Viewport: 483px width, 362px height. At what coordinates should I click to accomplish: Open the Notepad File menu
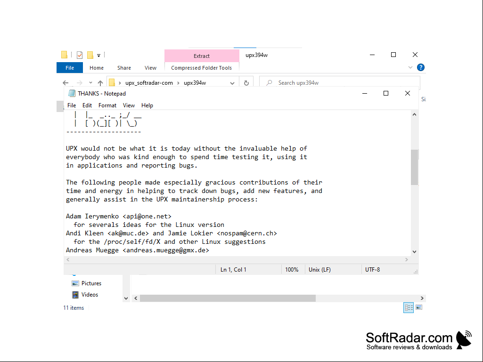[72, 105]
